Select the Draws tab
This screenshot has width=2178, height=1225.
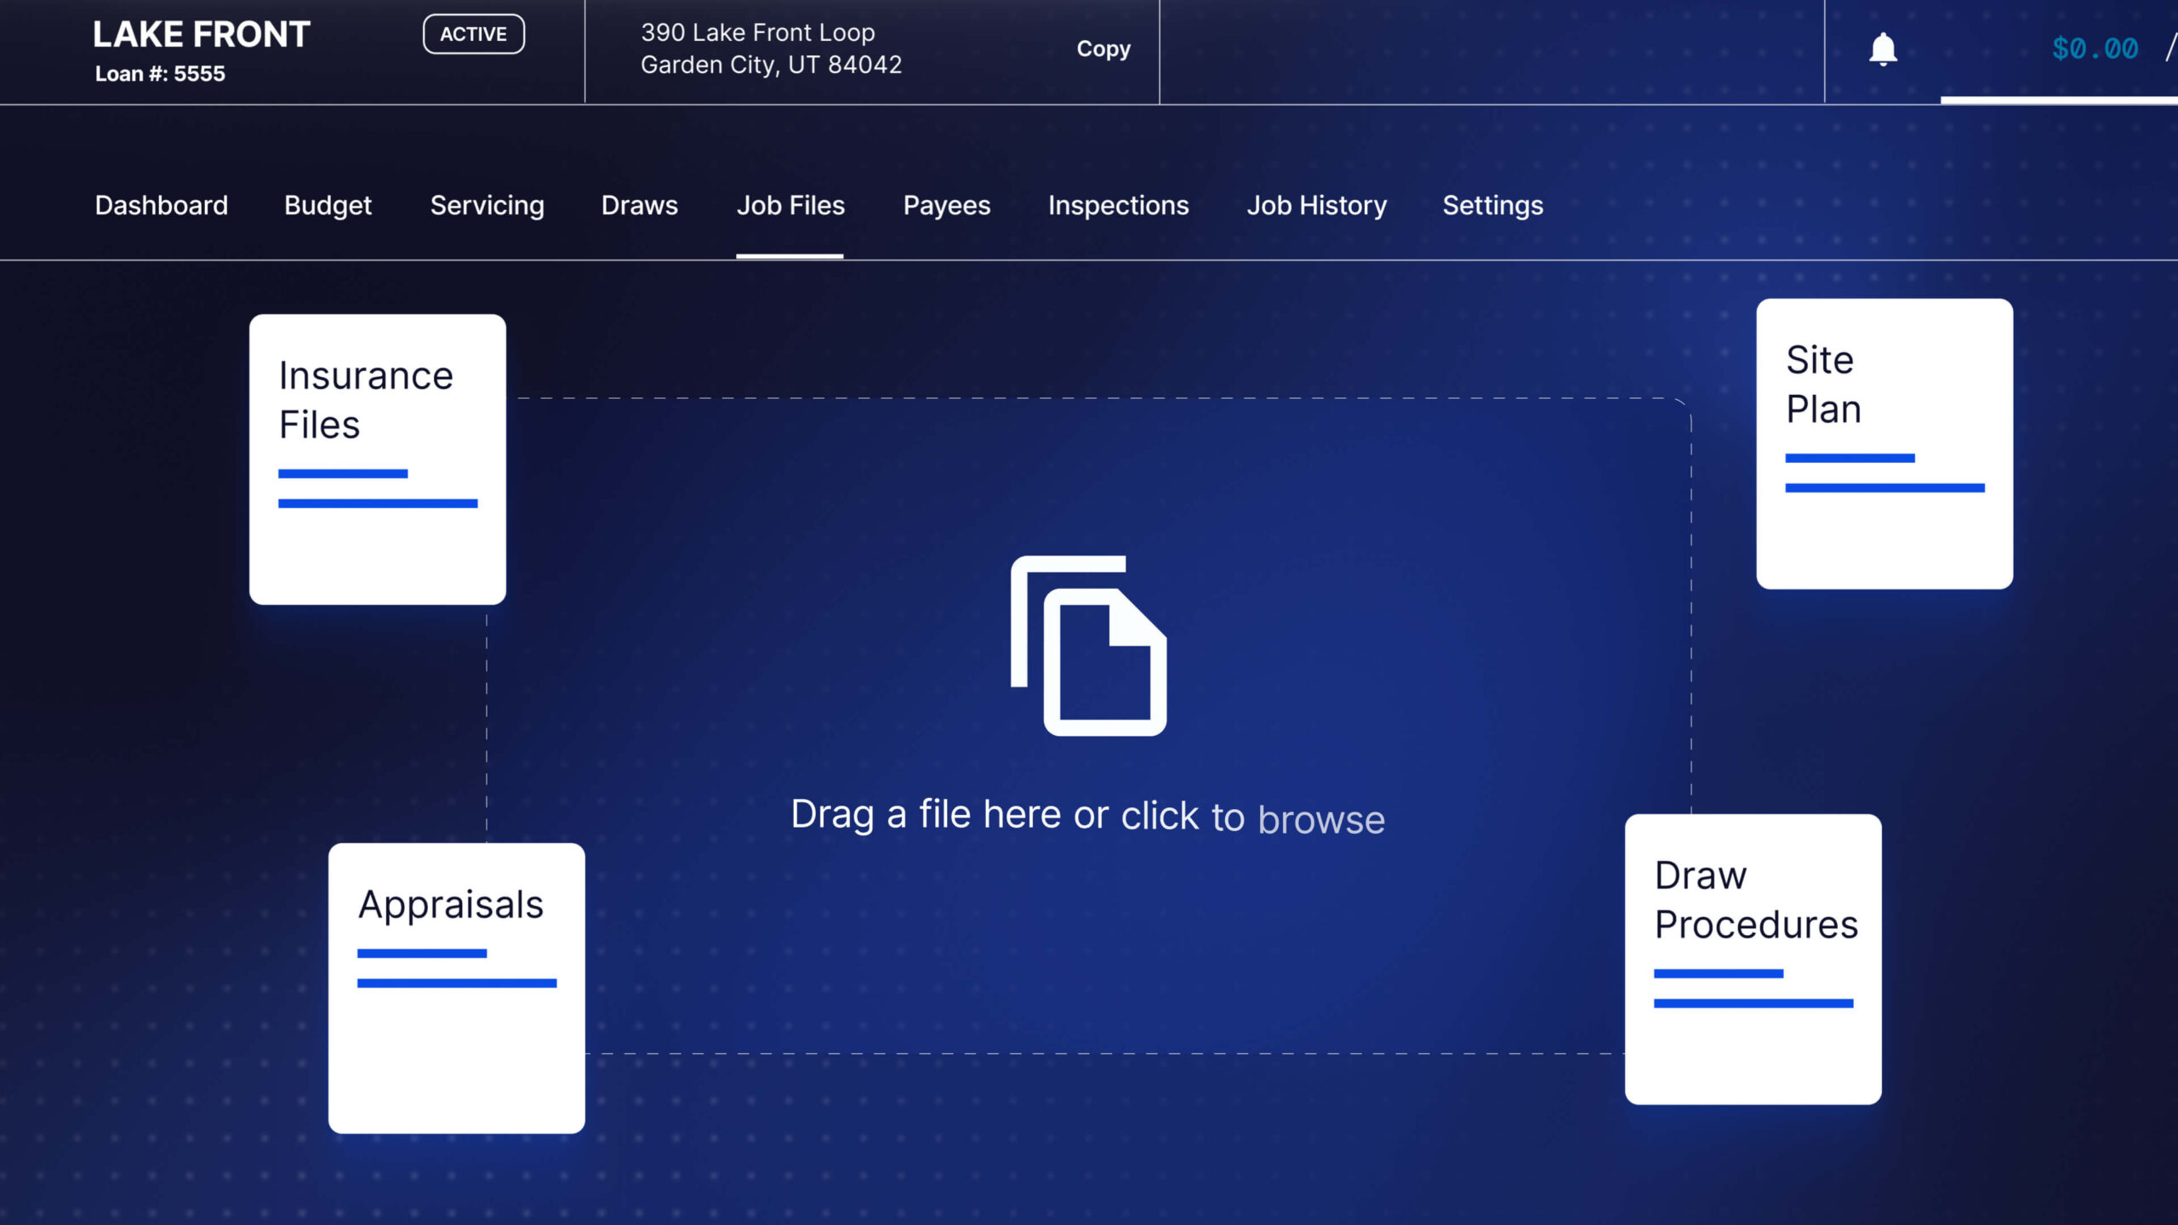pyautogui.click(x=639, y=205)
